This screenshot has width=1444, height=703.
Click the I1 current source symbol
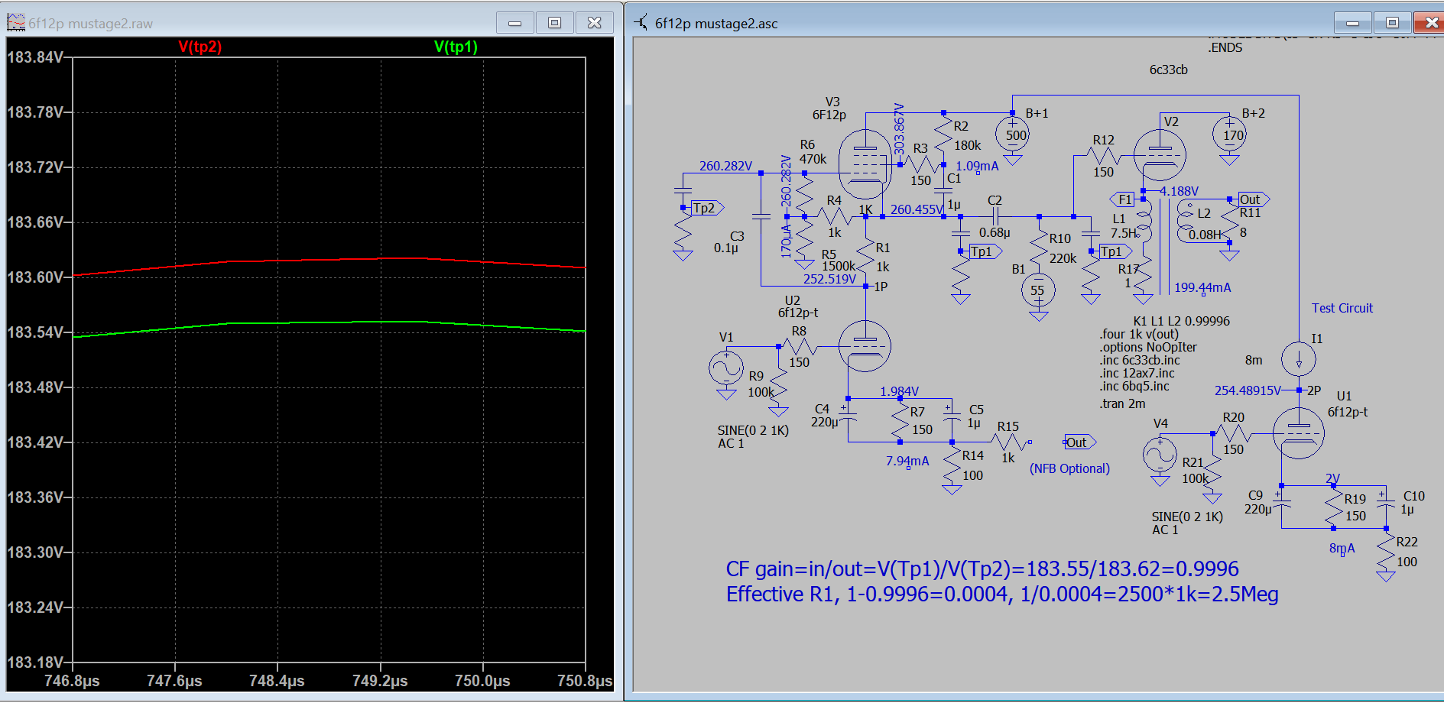pyautogui.click(x=1299, y=358)
